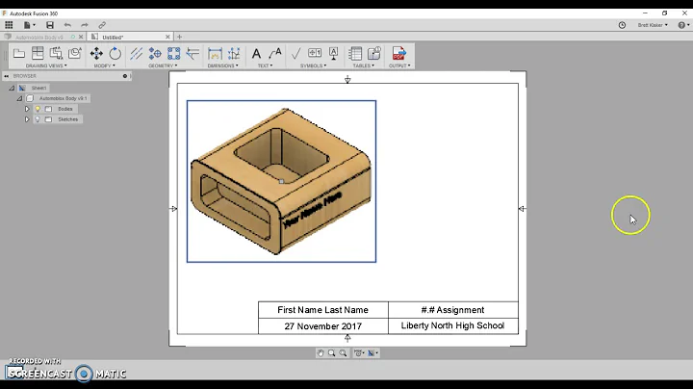Click the chain link share icon

point(102,25)
